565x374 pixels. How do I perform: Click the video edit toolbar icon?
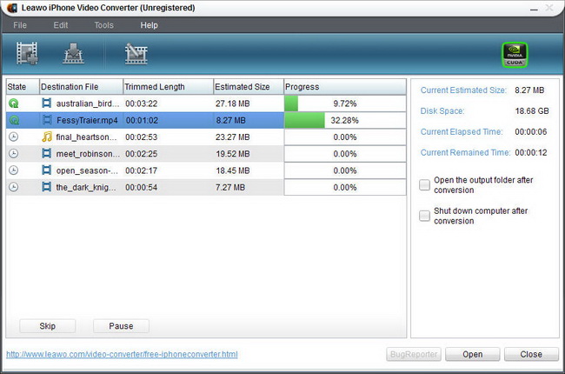click(x=136, y=54)
